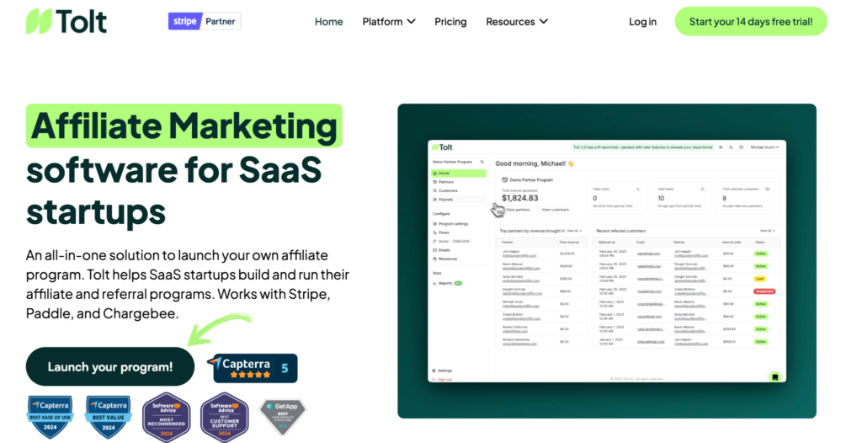This screenshot has height=443, width=862.
Task: Click the Capterra five-star rating badge
Action: click(x=253, y=368)
